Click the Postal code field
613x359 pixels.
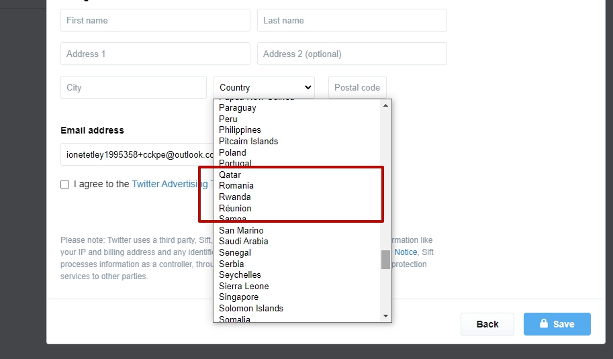pos(357,87)
